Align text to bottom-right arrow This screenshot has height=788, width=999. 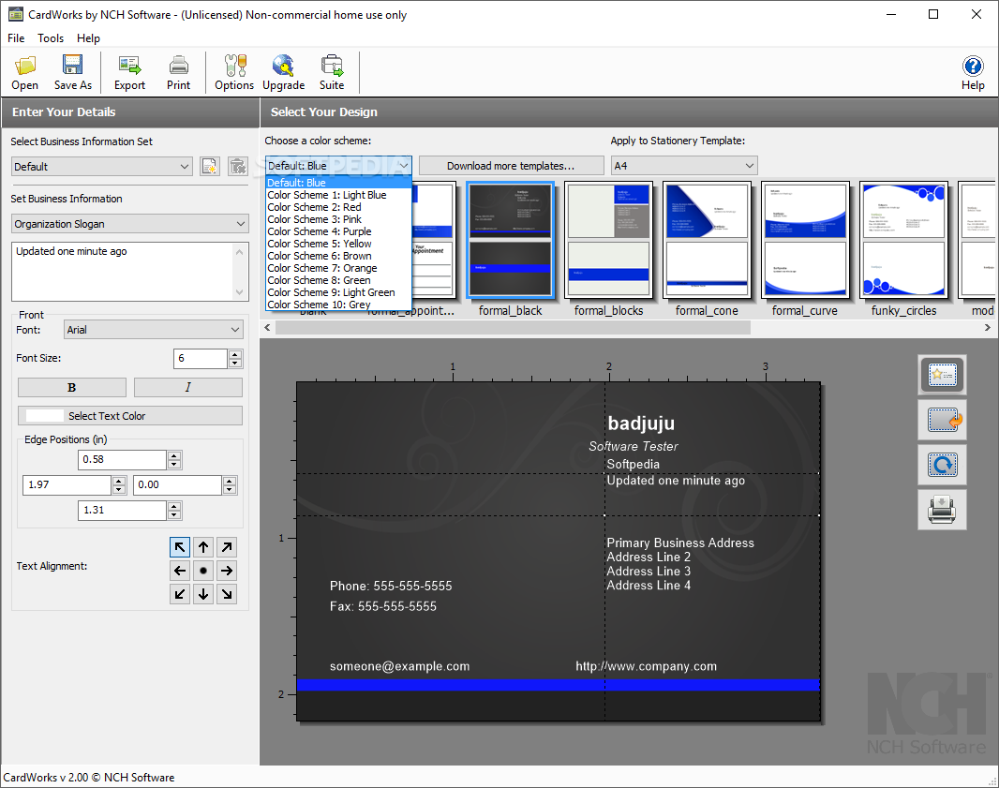227,594
